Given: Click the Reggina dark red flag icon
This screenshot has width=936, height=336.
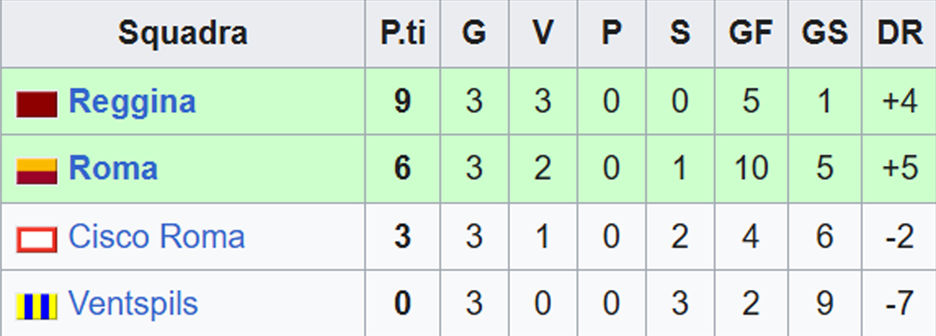Looking at the screenshot, I should pos(37,103).
